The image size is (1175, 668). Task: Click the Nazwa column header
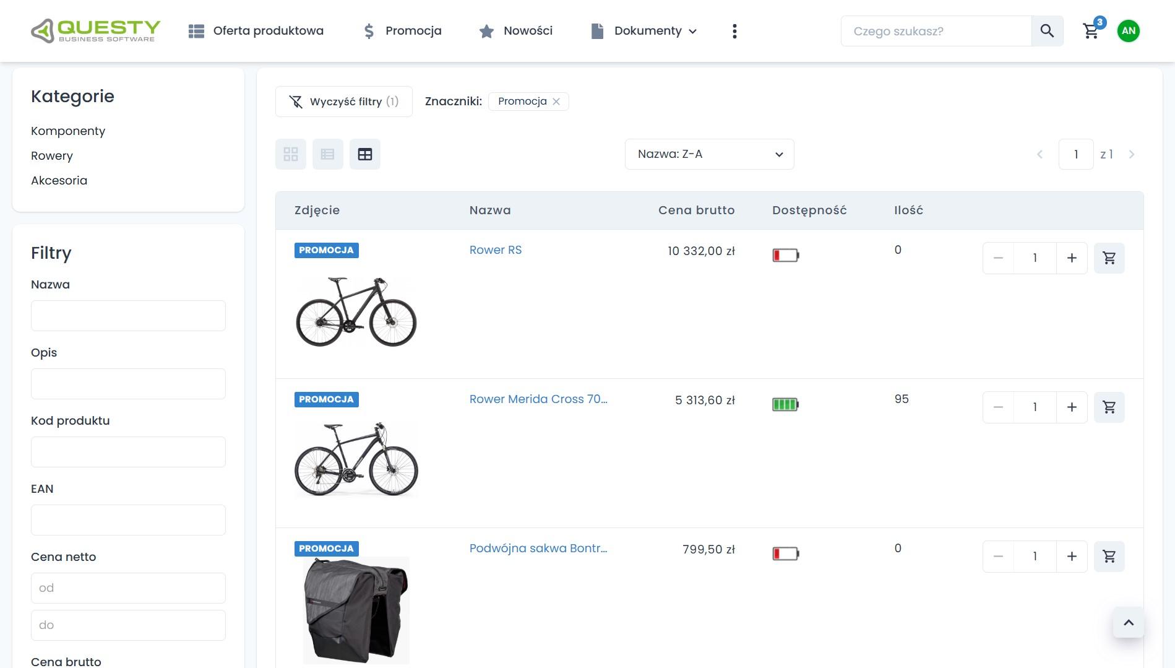[x=490, y=210]
